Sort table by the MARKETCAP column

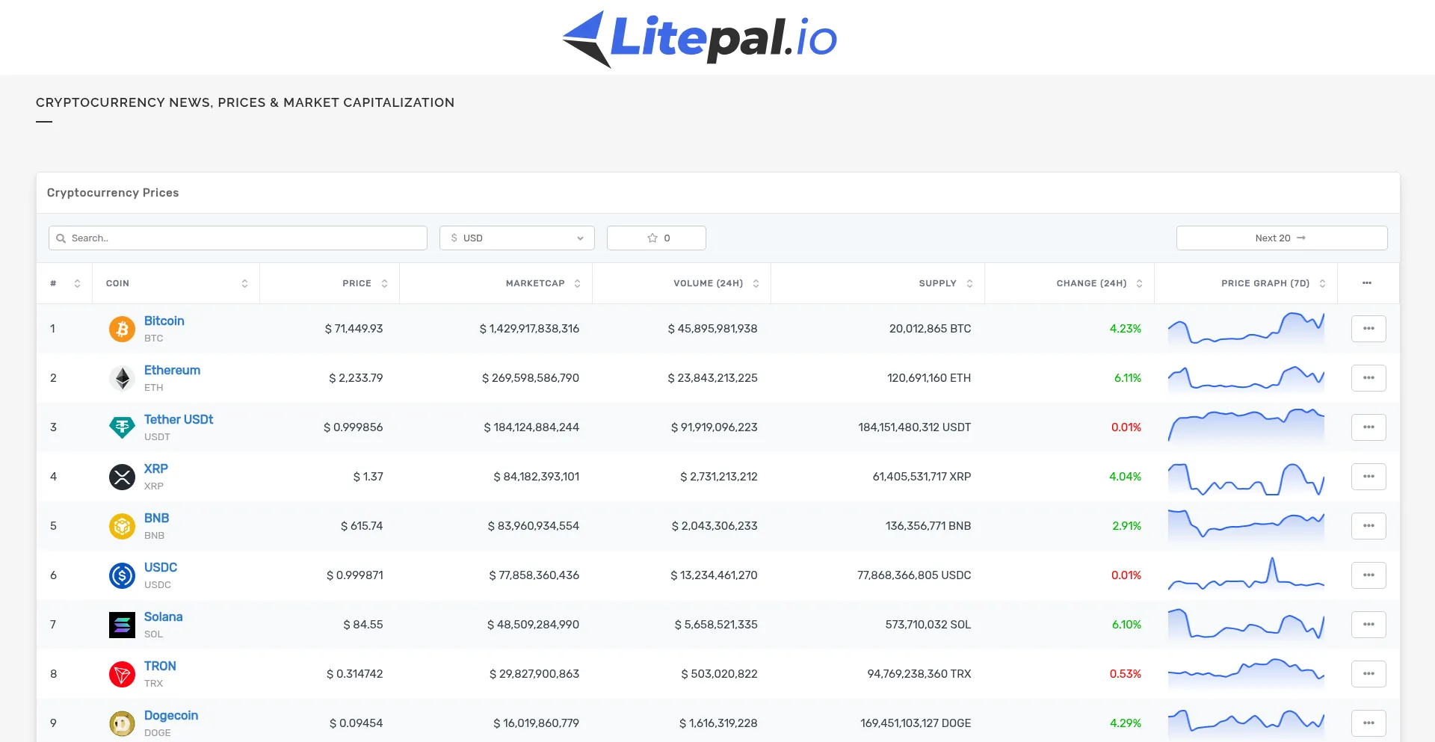pos(496,283)
